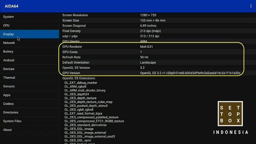256x144 pixels.
Task: Select the GL_EXT_debug_marker extension
Action: (81, 83)
